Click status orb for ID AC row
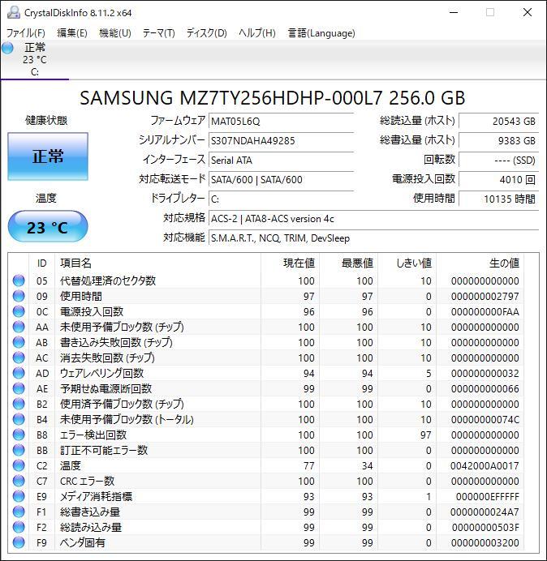Image resolution: width=547 pixels, height=561 pixels. (x=19, y=358)
